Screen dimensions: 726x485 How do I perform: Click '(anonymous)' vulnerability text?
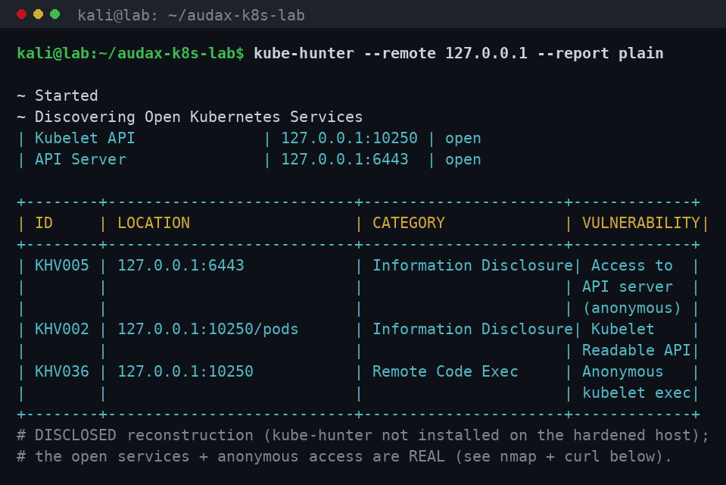tap(631, 308)
